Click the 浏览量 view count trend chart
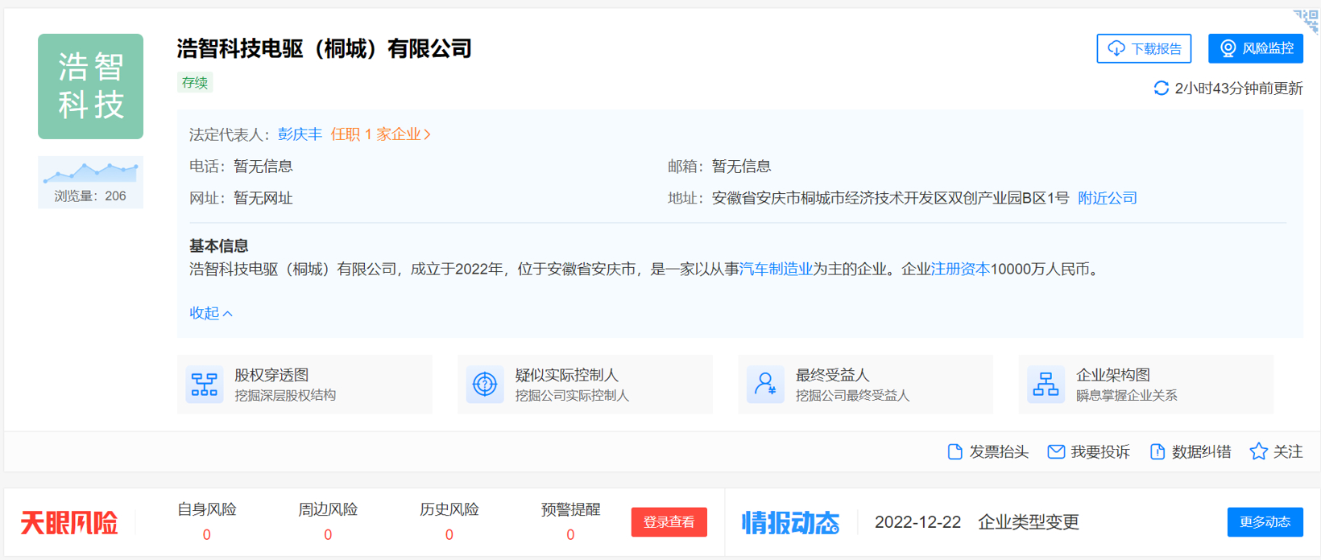This screenshot has height=560, width=1321. point(90,172)
